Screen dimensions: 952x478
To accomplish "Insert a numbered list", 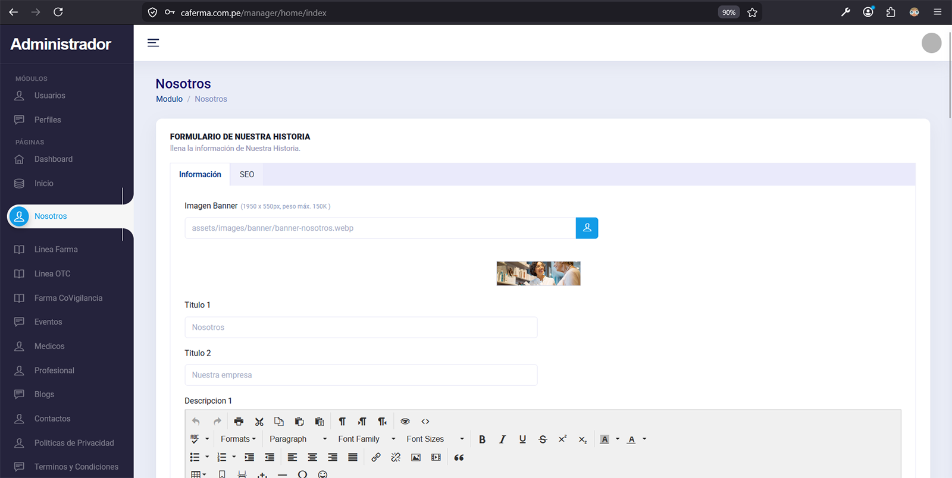I will 221,457.
